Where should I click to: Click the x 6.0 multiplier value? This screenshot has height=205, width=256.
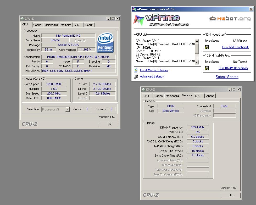[x=54, y=89]
